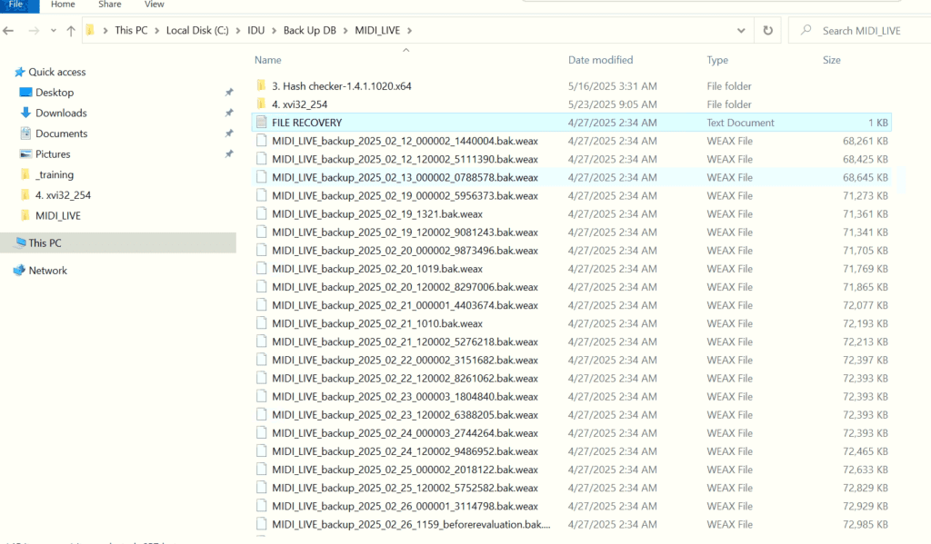Select file name MIDI_LIVE_backup_2025_02_13_000002_0788578.bak.weax
This screenshot has height=544, width=931.
point(405,177)
